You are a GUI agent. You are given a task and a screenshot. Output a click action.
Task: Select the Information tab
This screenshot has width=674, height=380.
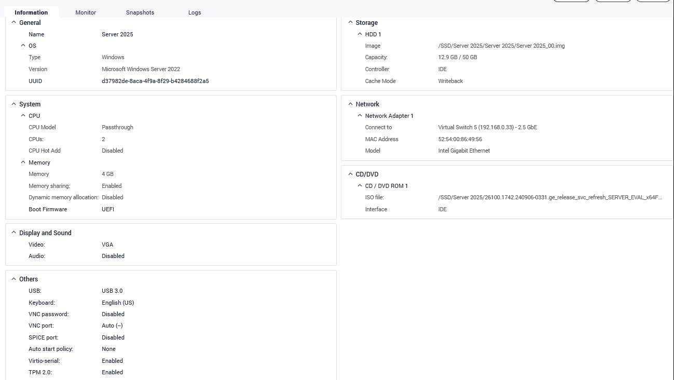click(31, 12)
